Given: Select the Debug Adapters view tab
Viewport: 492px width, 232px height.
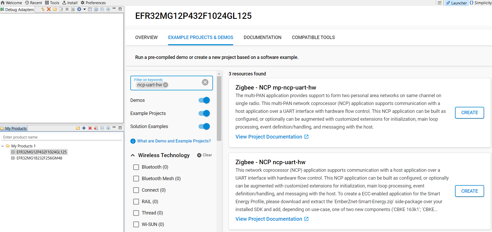Looking at the screenshot, I should click(17, 9).
